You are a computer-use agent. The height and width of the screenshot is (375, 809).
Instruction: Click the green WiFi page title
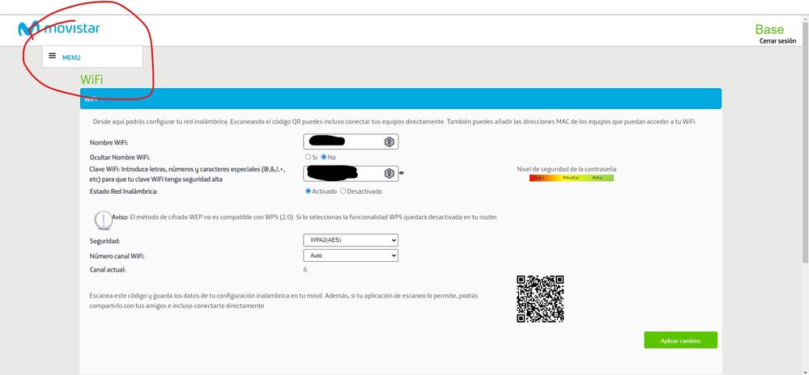click(x=92, y=80)
